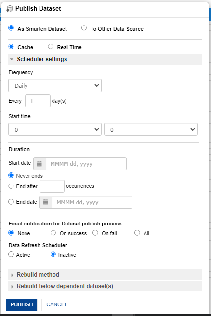Select the On fail notification option
211x316 pixels.
pyautogui.click(x=95, y=233)
